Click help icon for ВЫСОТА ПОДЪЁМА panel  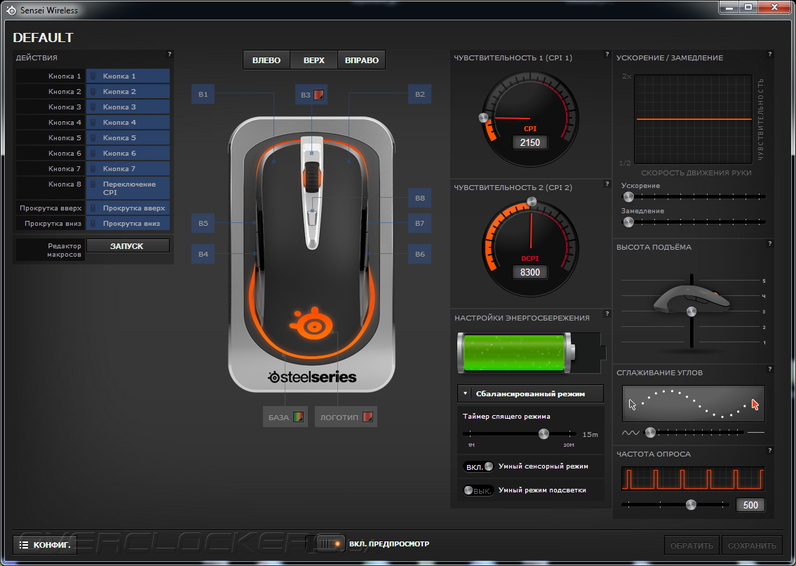point(769,243)
